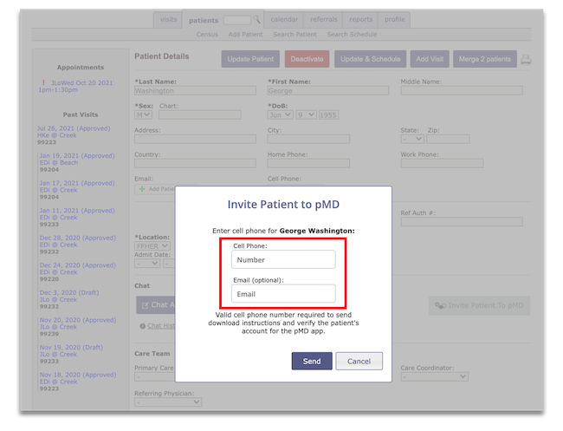
Task: Click the red exclamation mark next to JLoWed appointment
Action: click(x=43, y=82)
